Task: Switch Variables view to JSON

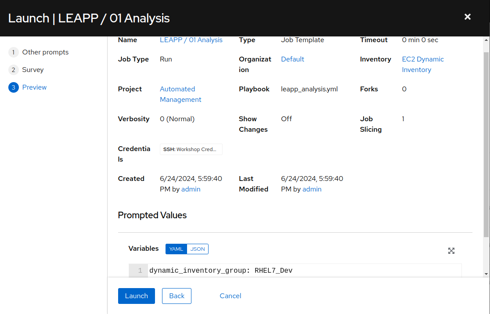Action: (198, 249)
